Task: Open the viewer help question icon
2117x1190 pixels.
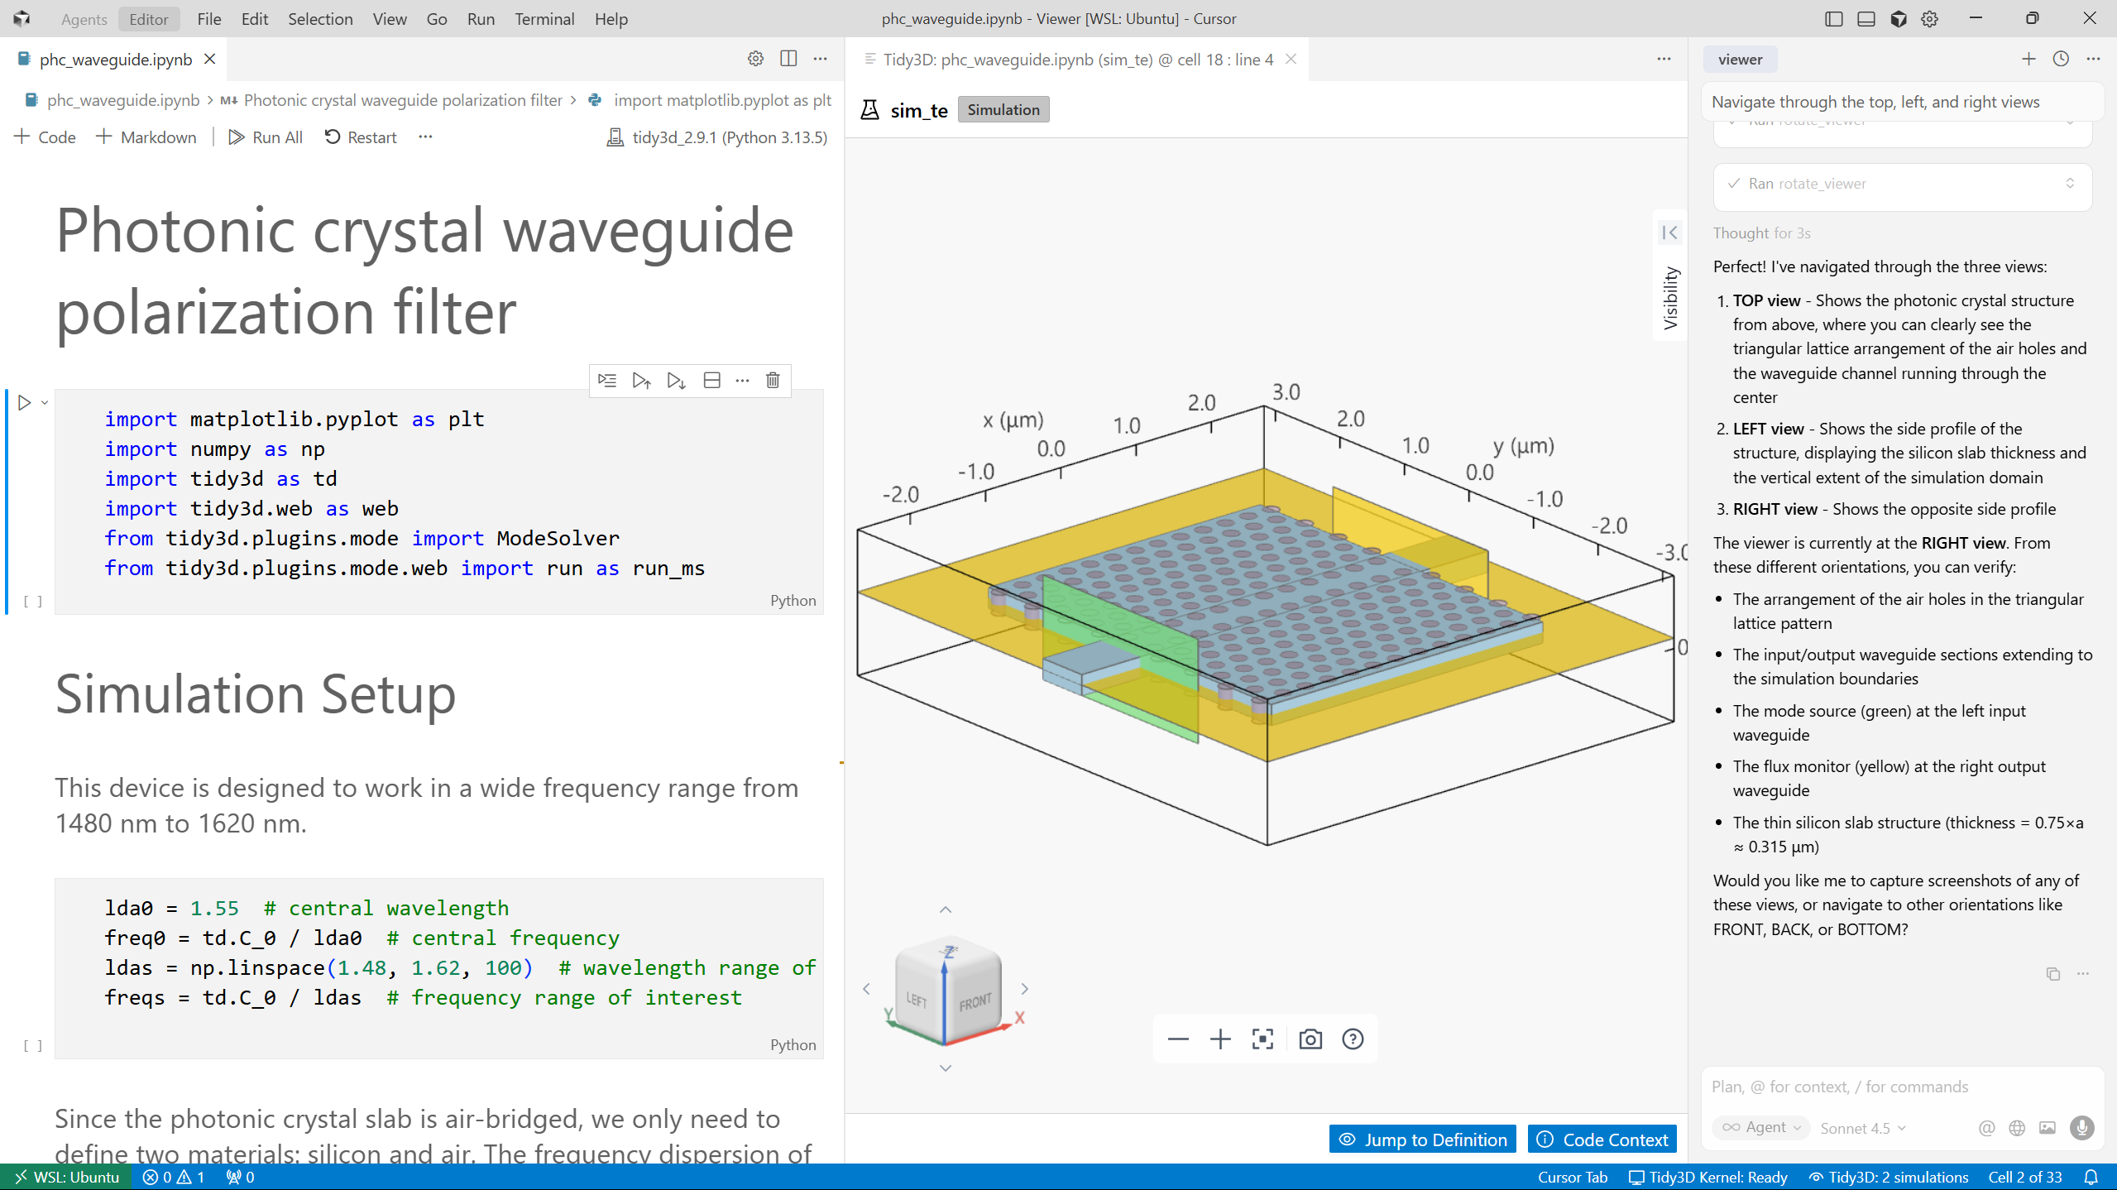Action: [1353, 1039]
